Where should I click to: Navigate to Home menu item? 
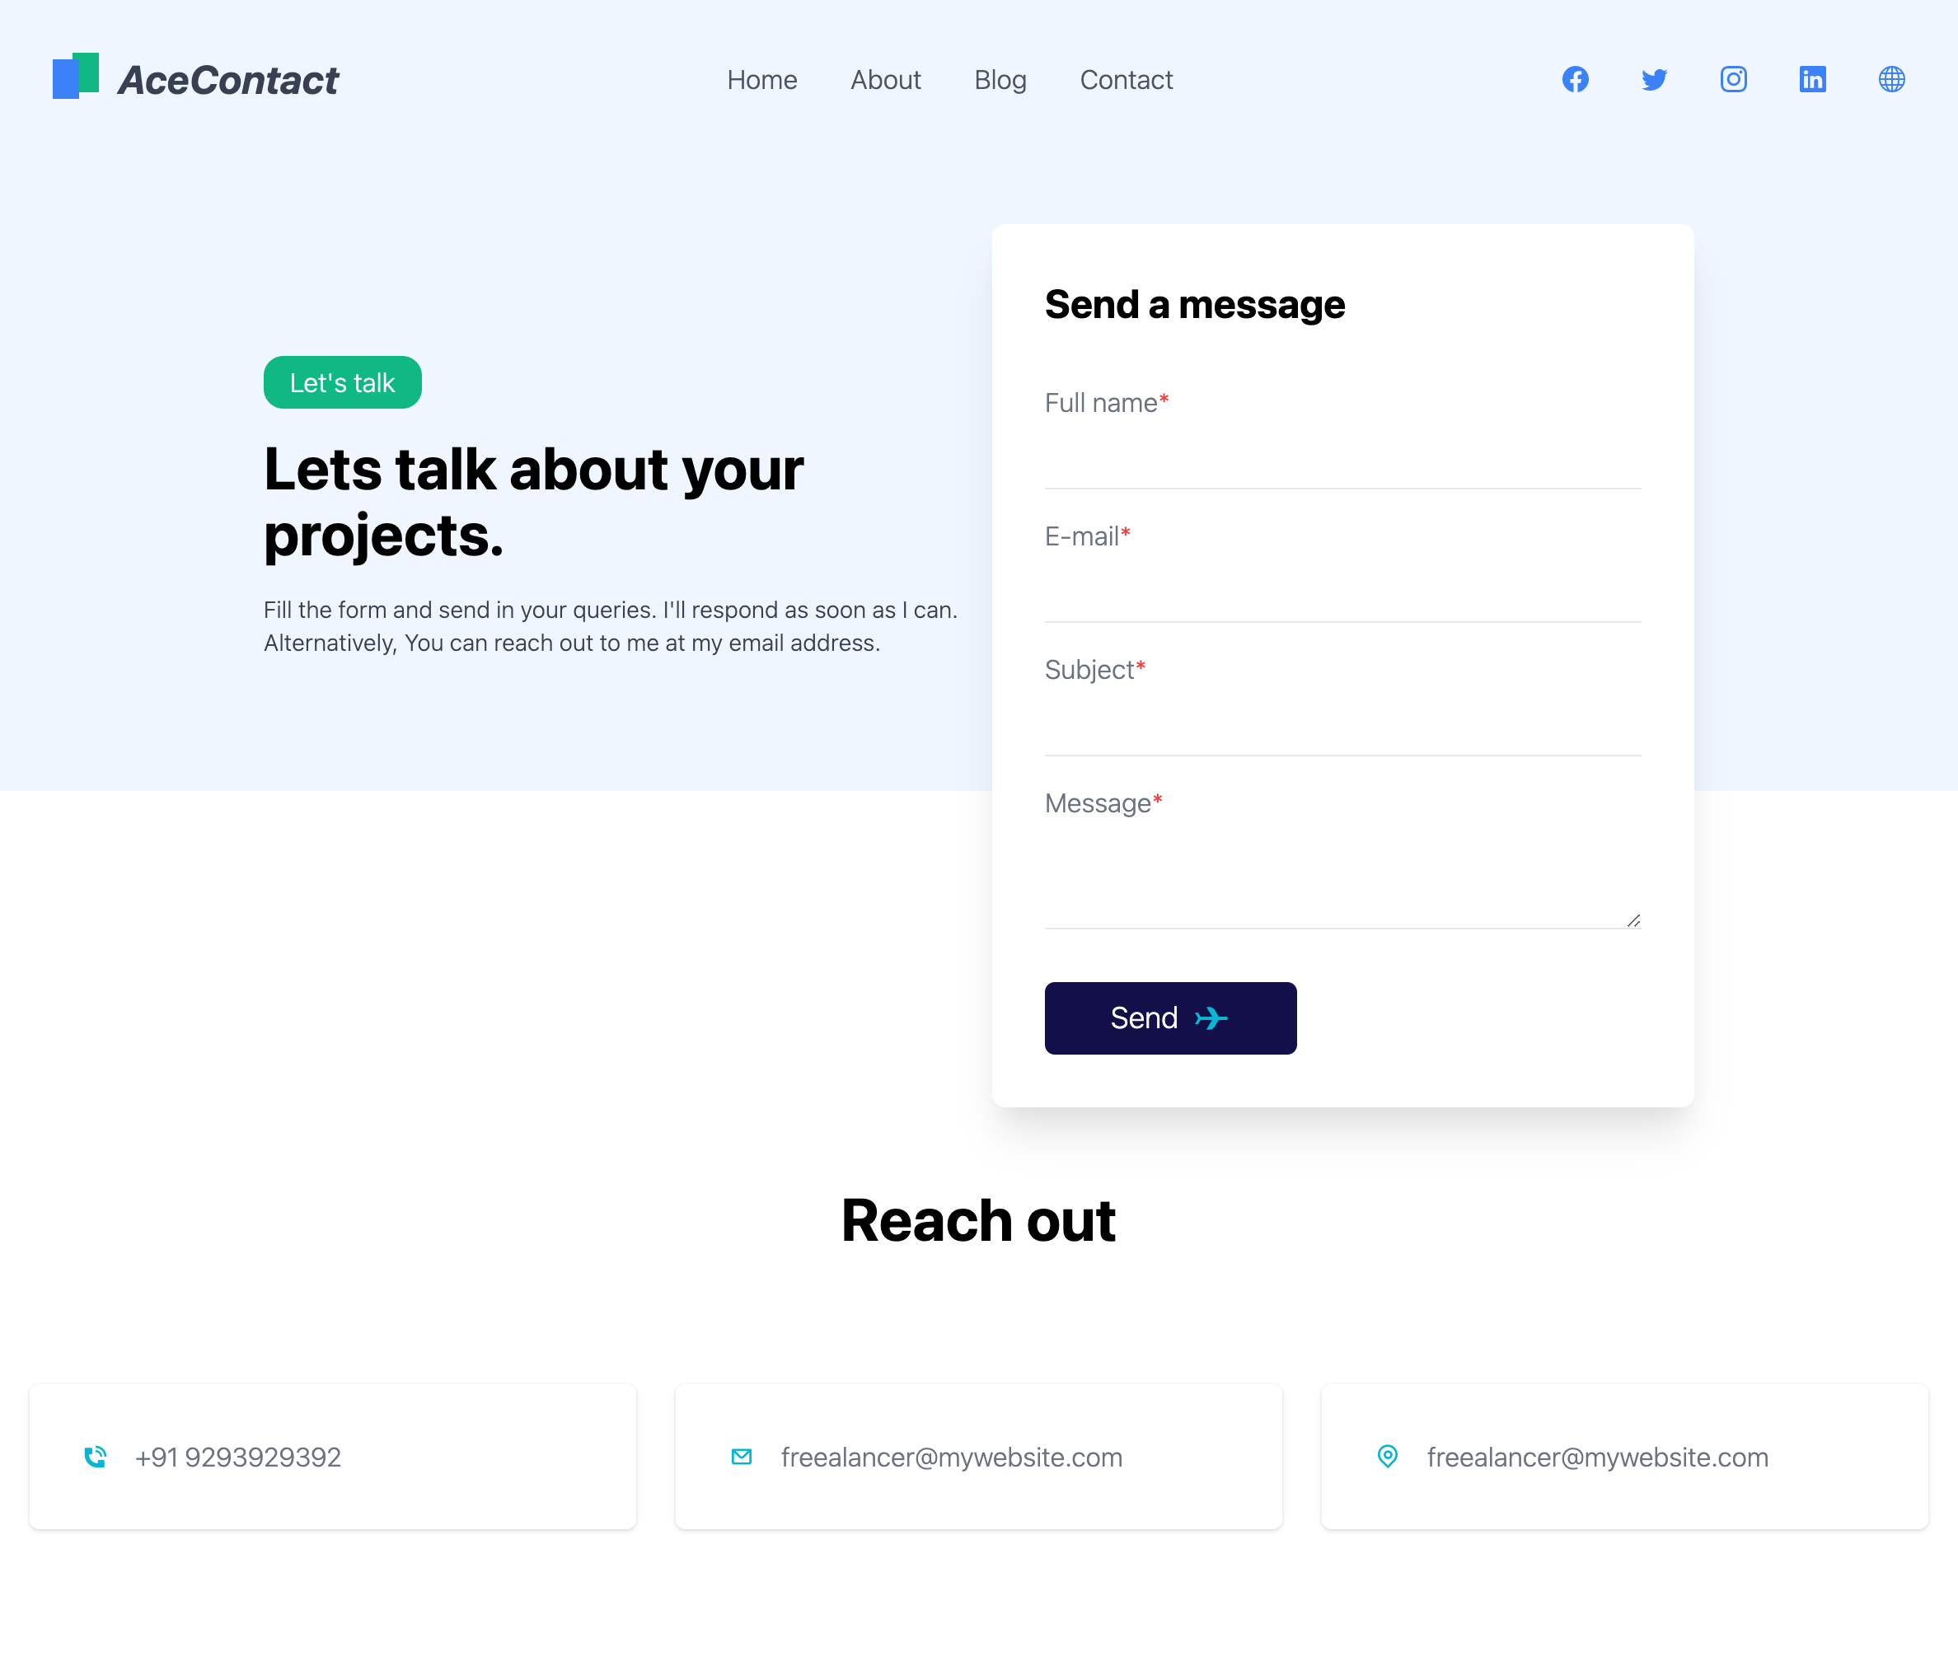tap(761, 79)
